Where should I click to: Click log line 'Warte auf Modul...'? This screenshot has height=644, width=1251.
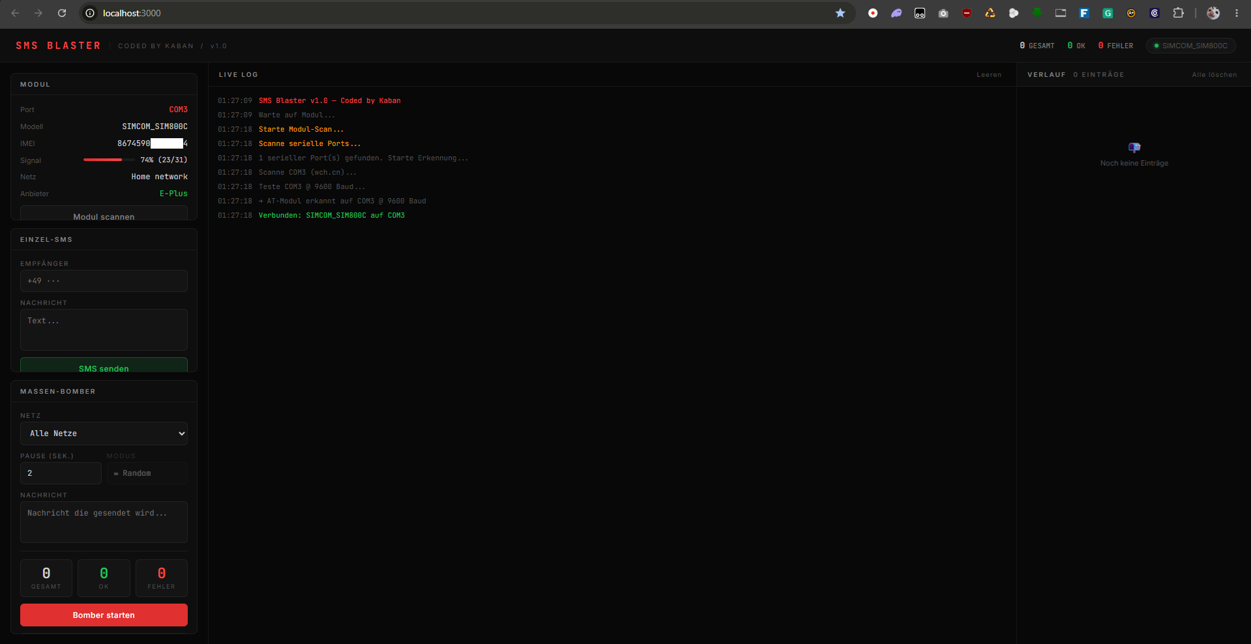coord(297,115)
